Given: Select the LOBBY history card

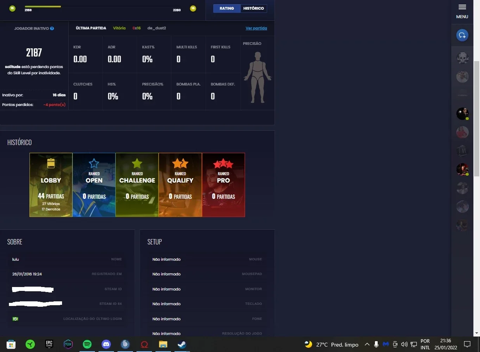Looking at the screenshot, I should [x=51, y=185].
